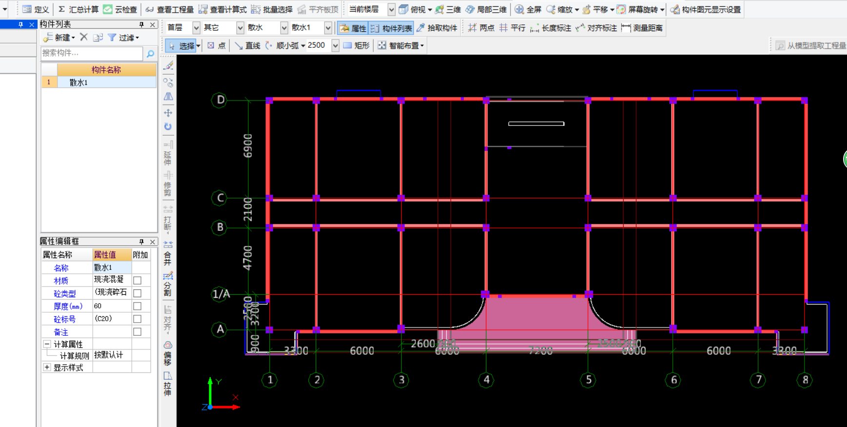Image resolution: width=847 pixels, height=427 pixels.
Task: Activate 拾取构件 pick component tool
Action: click(437, 28)
